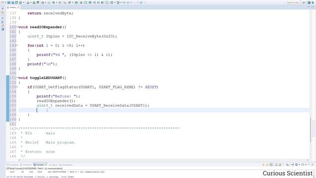Image resolution: width=316 pixels, height=178 pixels.
Task: Maximize the Console panel
Action: 313,165
